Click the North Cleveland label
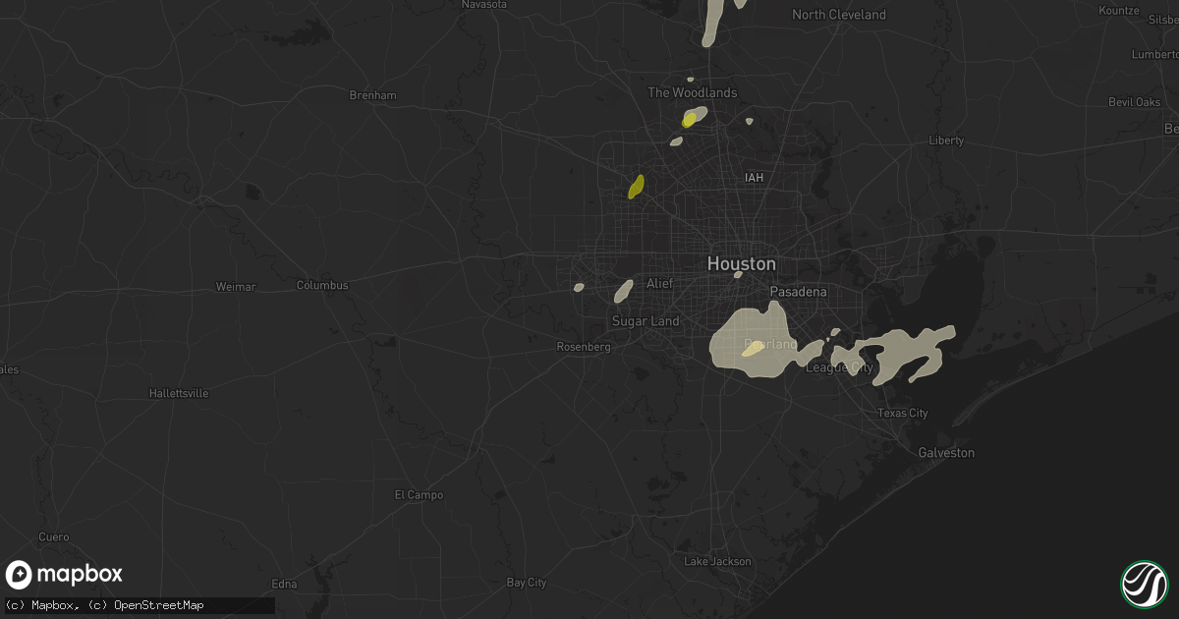The width and height of the screenshot is (1179, 619). click(x=839, y=15)
